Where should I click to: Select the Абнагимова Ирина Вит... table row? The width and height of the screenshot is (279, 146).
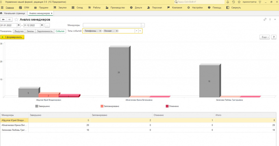pos(138,125)
